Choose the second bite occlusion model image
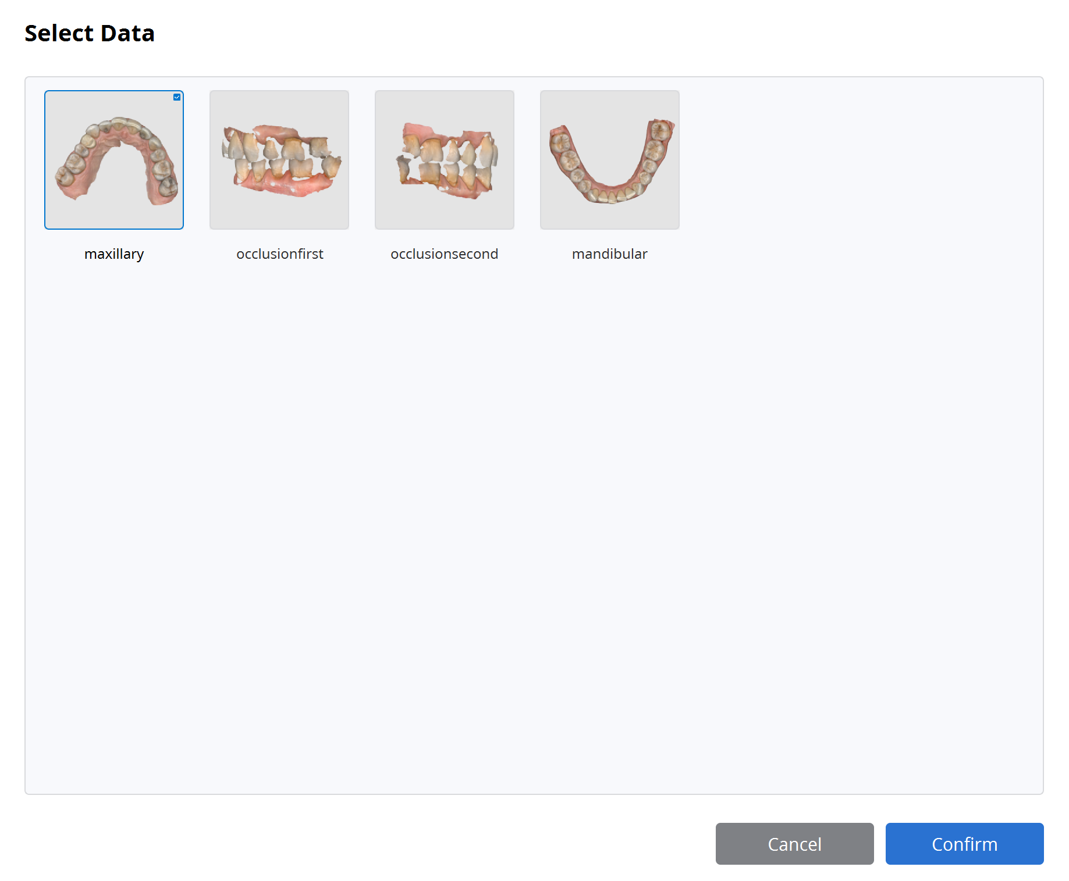This screenshot has height=881, width=1069. [445, 160]
